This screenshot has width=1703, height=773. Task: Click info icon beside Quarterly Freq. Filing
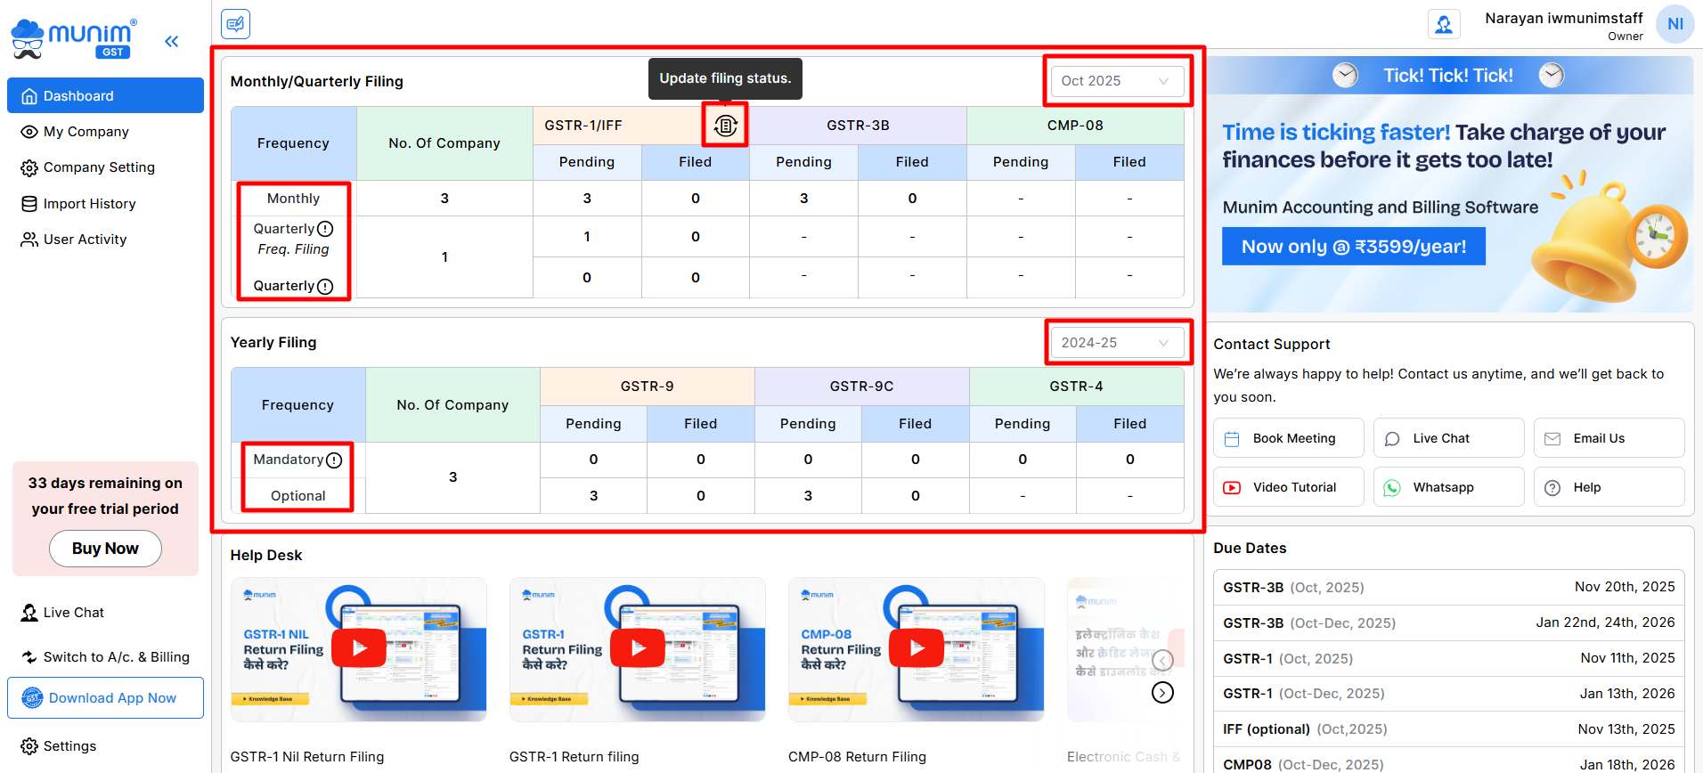click(326, 229)
